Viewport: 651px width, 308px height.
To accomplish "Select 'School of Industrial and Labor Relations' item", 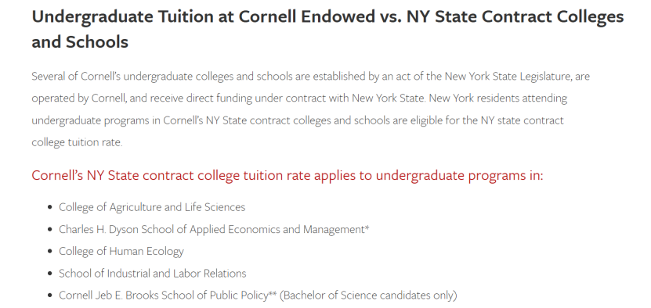I will pos(153,274).
